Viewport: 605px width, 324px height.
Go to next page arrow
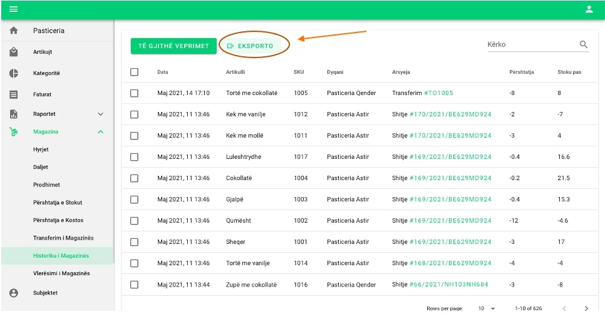[586, 308]
